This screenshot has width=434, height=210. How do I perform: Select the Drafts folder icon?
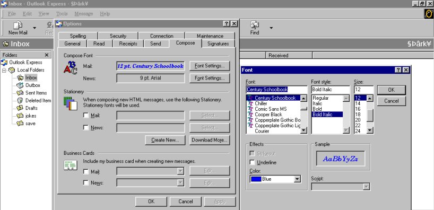point(20,108)
